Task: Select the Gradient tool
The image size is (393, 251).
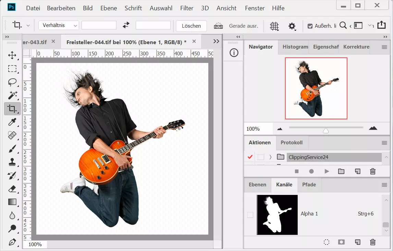Action: click(x=12, y=202)
